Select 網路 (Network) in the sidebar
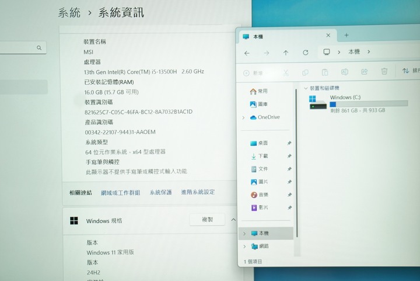420x281 pixels. pyautogui.click(x=260, y=246)
